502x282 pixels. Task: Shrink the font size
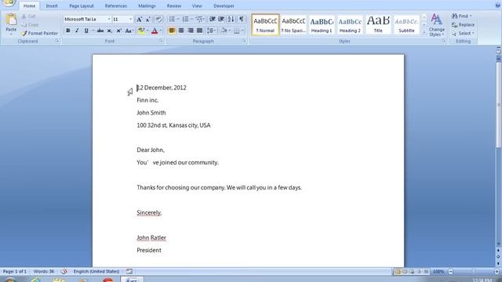148,20
